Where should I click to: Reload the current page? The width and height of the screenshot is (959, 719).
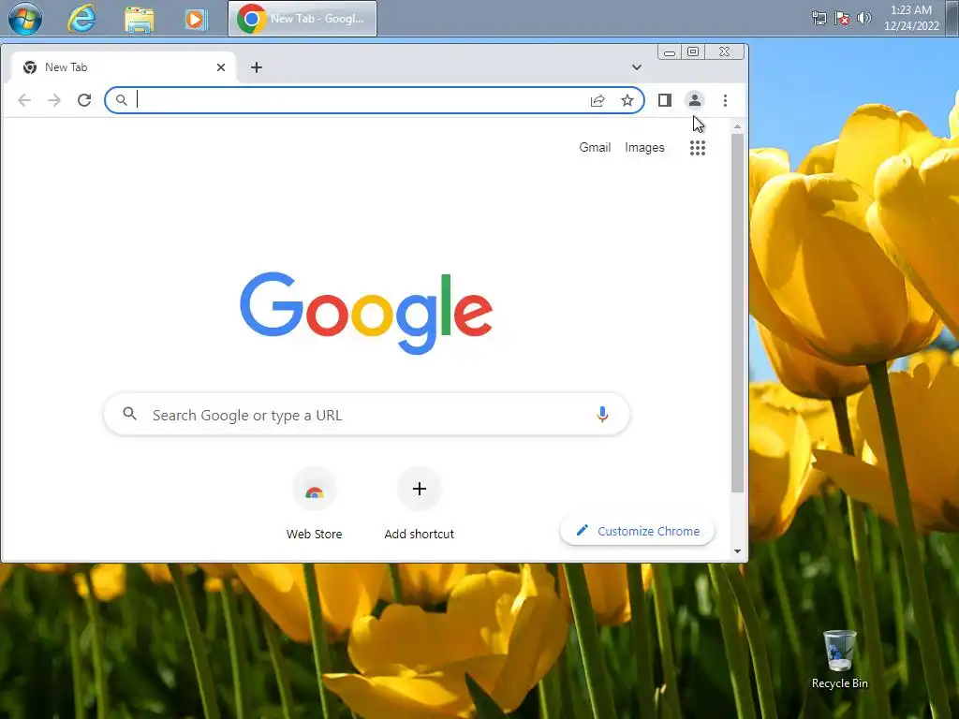(x=84, y=100)
